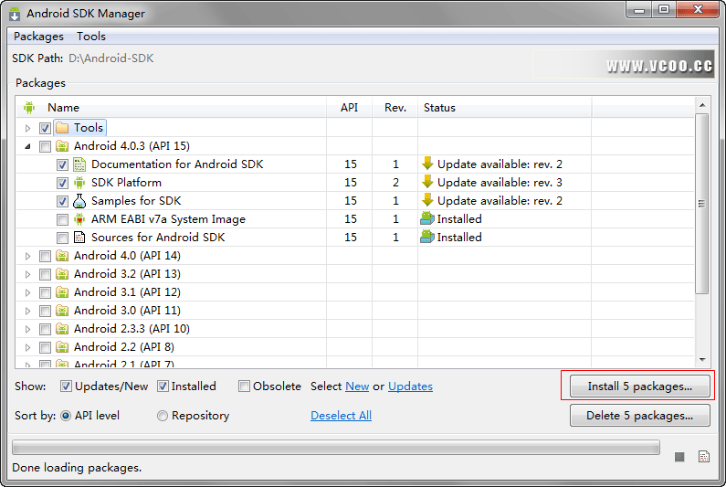The height and width of the screenshot is (487, 726).
Task: Click the Install 5 packages button
Action: tap(639, 386)
